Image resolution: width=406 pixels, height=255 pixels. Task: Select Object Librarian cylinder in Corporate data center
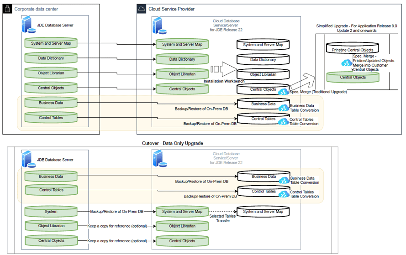(51, 73)
